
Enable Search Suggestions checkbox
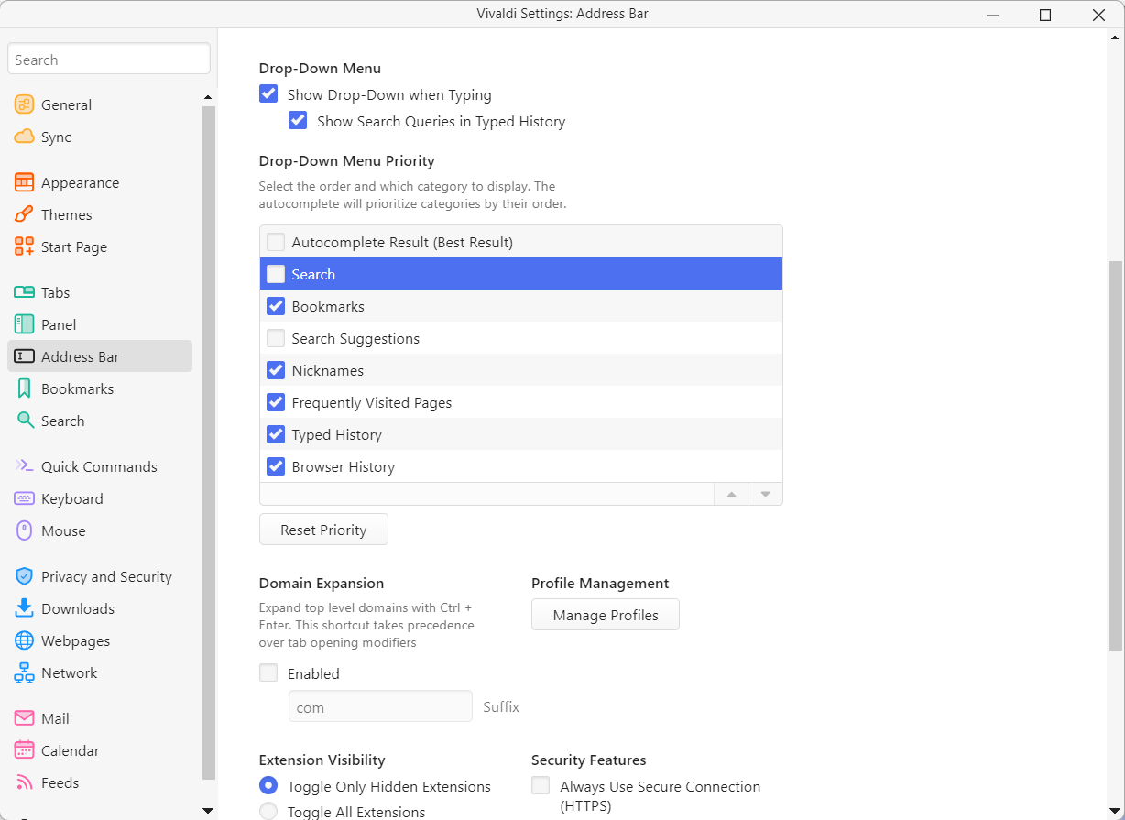point(276,338)
